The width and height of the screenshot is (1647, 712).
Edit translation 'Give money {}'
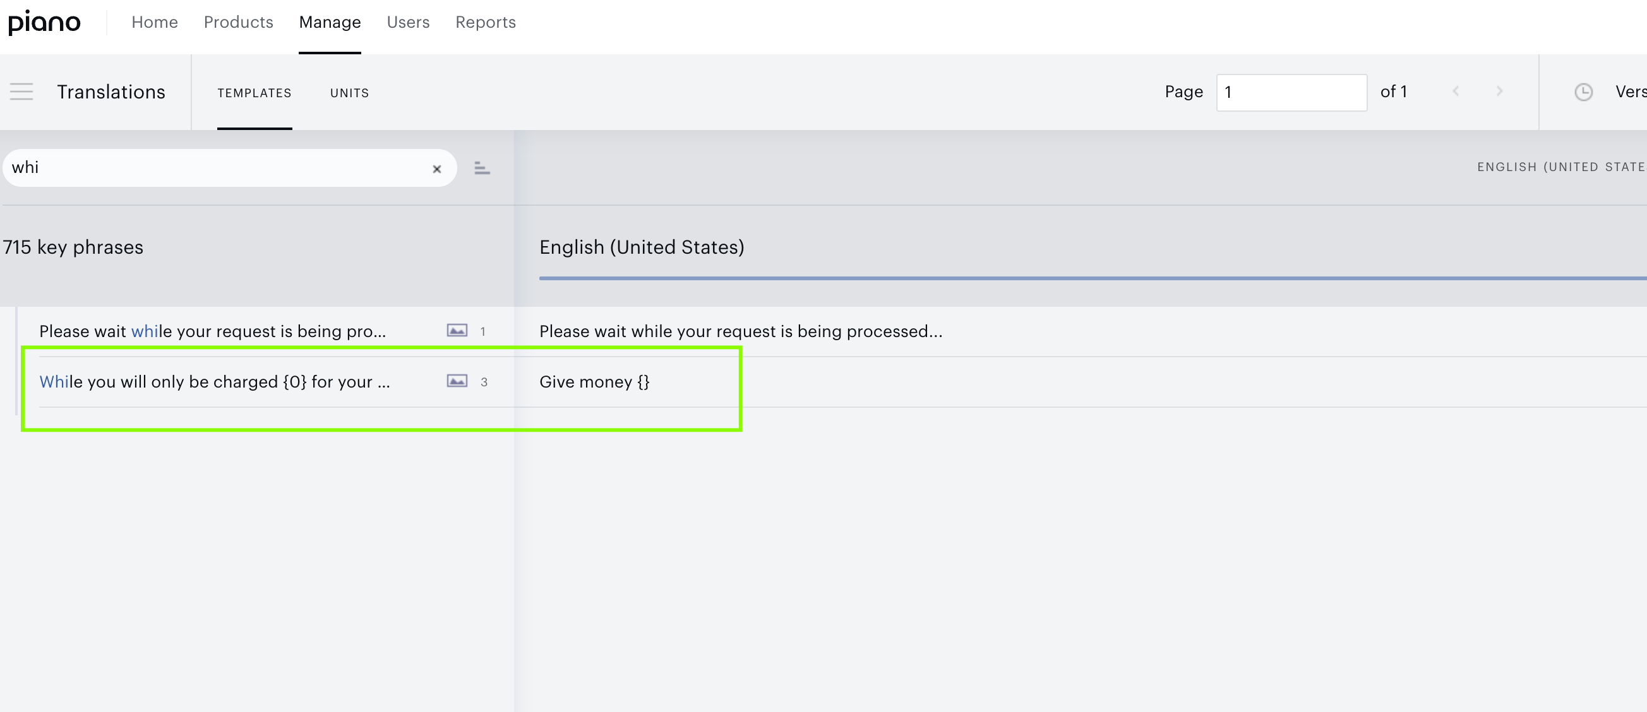pos(594,382)
